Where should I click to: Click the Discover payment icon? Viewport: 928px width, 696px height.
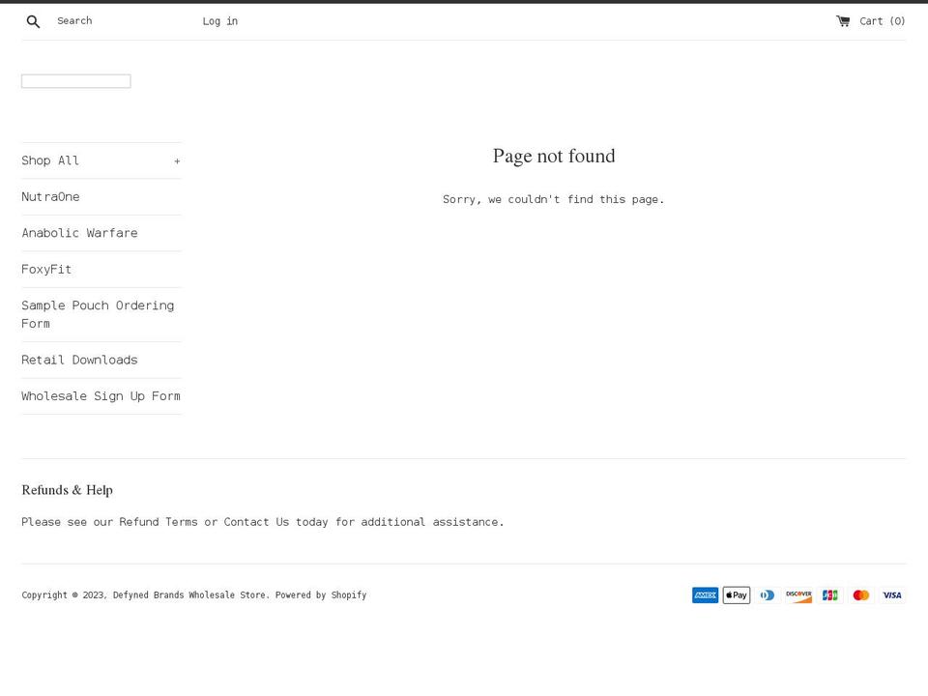[x=798, y=594]
